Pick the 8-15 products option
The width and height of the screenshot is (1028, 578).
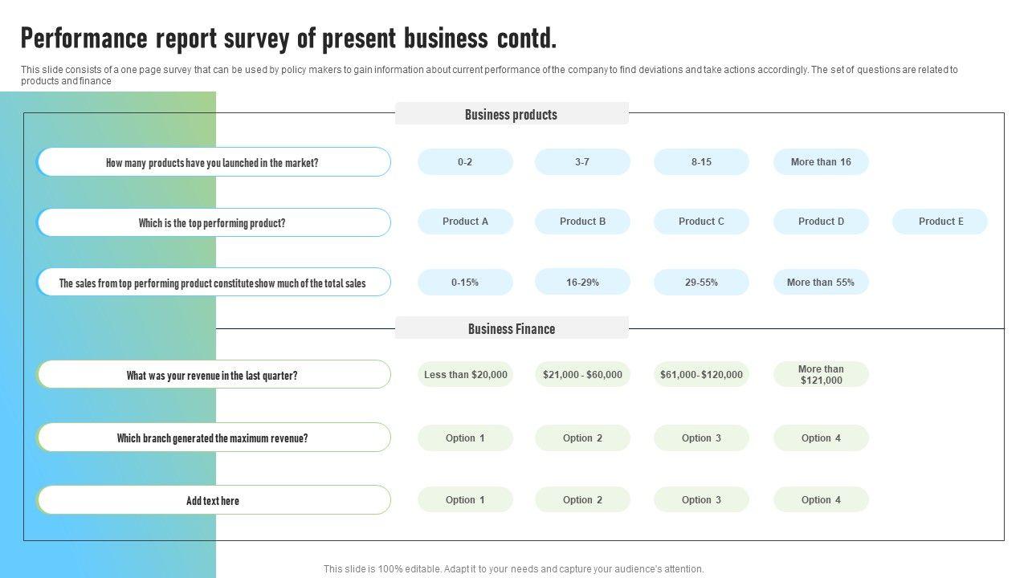tap(701, 162)
